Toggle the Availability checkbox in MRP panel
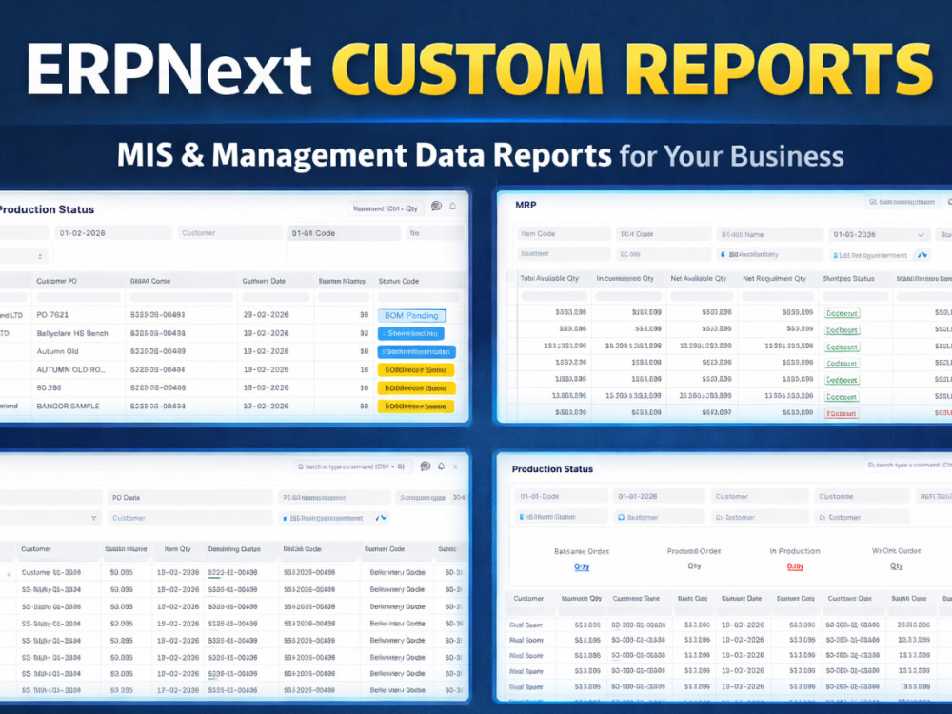 pos(723,255)
